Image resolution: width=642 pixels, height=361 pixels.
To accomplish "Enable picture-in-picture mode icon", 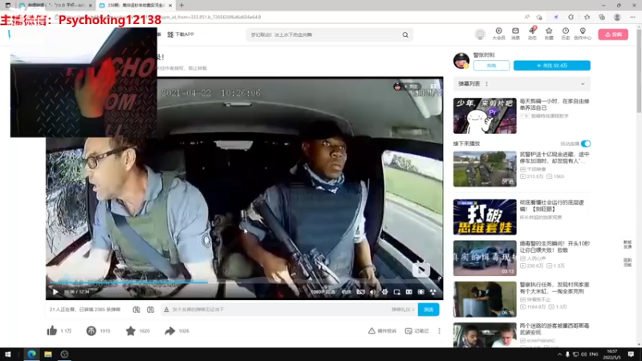I will point(396,292).
